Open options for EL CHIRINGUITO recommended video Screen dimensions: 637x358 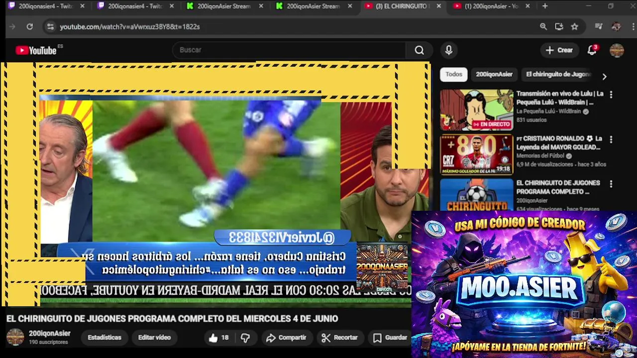(x=611, y=184)
